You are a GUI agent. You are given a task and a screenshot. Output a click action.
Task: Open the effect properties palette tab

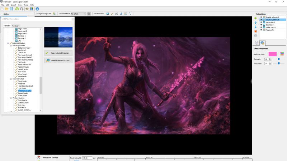pyautogui.click(x=262, y=43)
